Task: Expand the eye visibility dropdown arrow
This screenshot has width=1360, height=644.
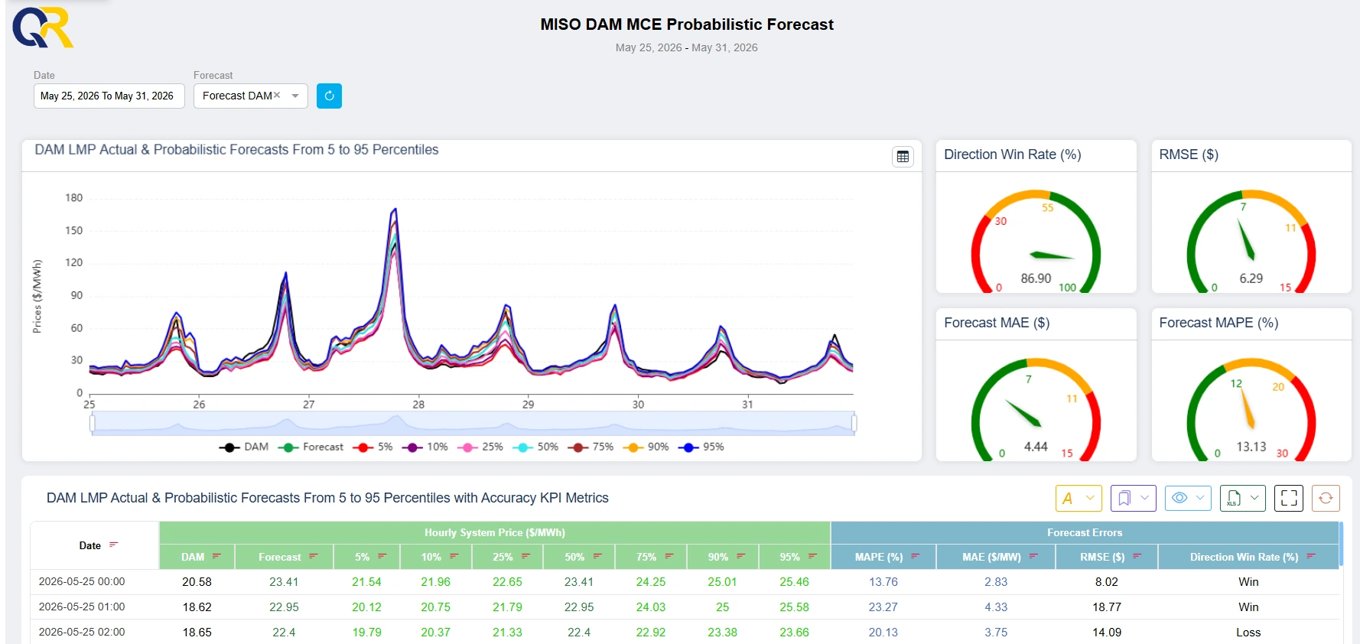Action: pyautogui.click(x=1200, y=498)
